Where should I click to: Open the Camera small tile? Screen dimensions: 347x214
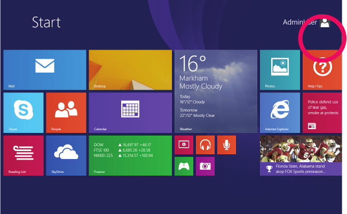click(x=205, y=166)
